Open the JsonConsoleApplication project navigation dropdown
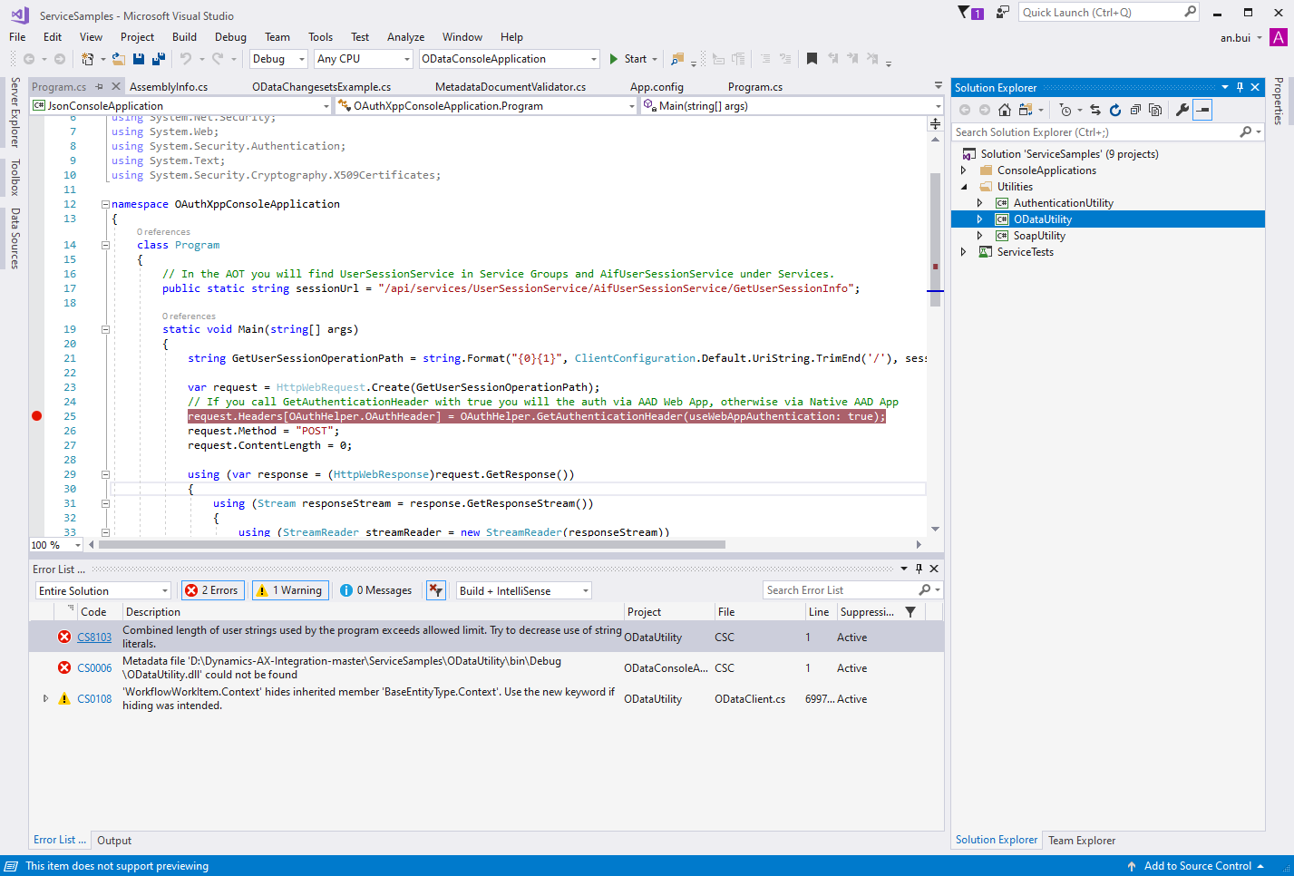1294x876 pixels. click(x=181, y=106)
